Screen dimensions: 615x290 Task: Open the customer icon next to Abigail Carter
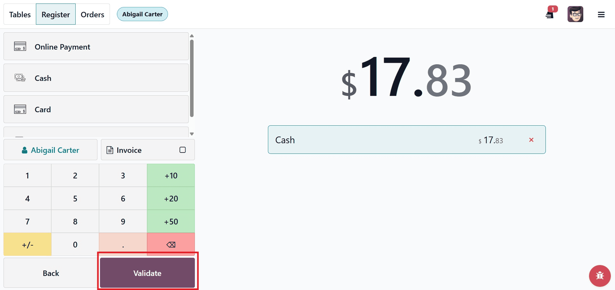coord(25,150)
